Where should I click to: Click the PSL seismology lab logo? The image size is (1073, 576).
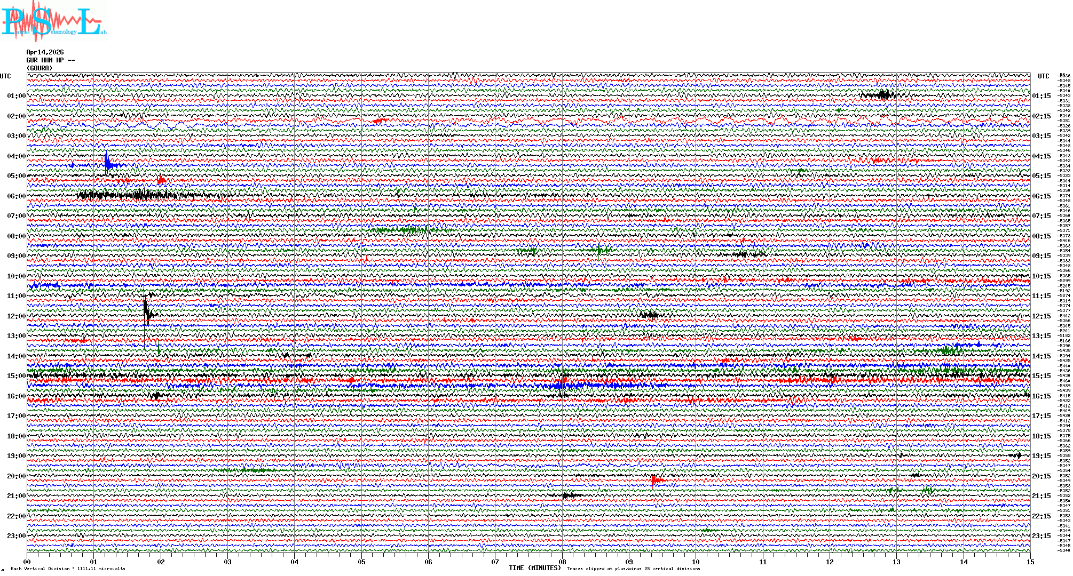pos(52,21)
